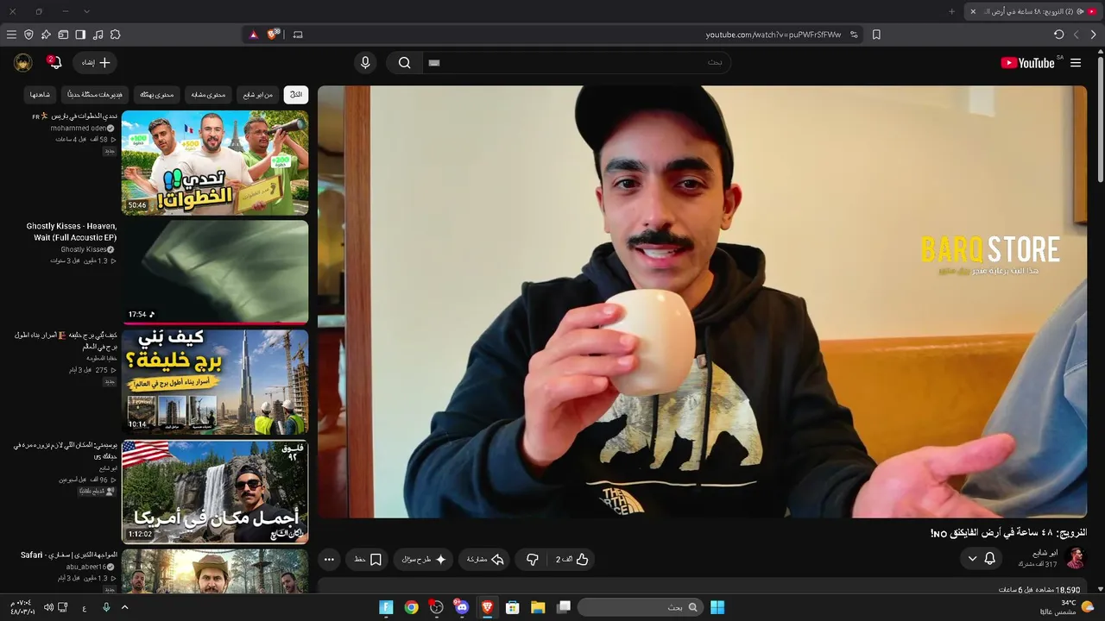Open the 'أجمل مكان في أمريكا' thumbnail
This screenshot has height=621, width=1105.
(x=215, y=492)
